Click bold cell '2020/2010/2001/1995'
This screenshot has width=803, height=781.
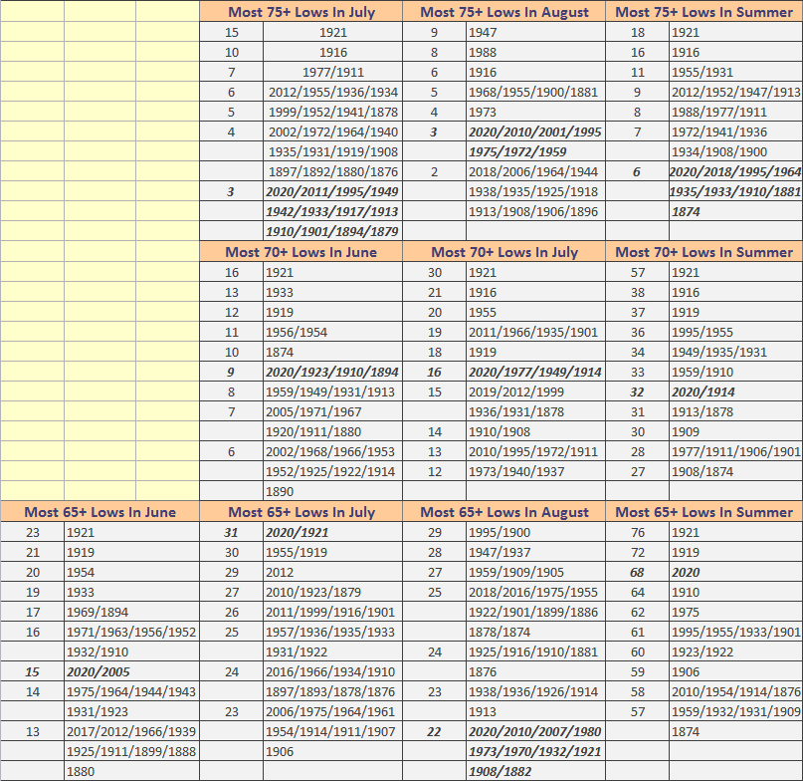coord(535,132)
